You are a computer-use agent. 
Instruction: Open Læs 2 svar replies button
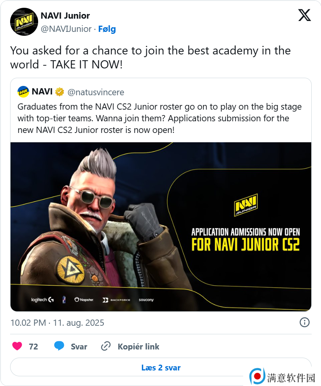161,367
